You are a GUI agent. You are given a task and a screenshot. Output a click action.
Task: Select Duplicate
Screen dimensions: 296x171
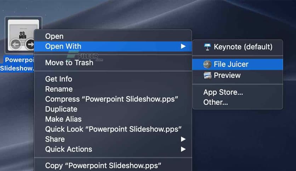click(x=113, y=109)
